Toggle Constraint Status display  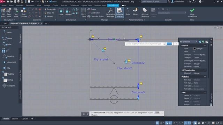point(95,16)
